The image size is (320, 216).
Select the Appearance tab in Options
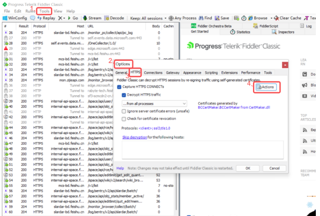coord(192,73)
